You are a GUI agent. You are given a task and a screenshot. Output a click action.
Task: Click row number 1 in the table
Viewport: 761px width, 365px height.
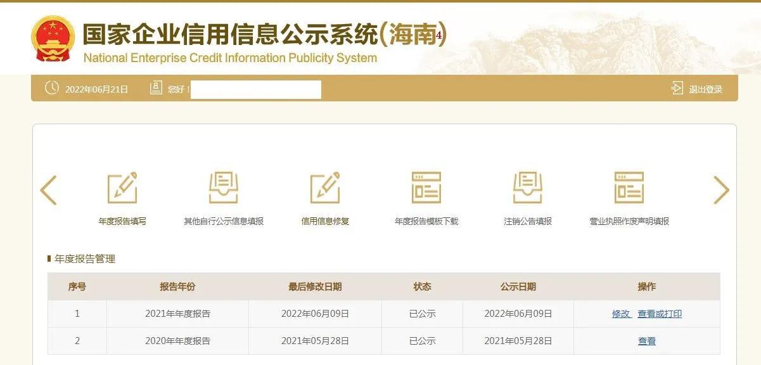click(x=77, y=314)
